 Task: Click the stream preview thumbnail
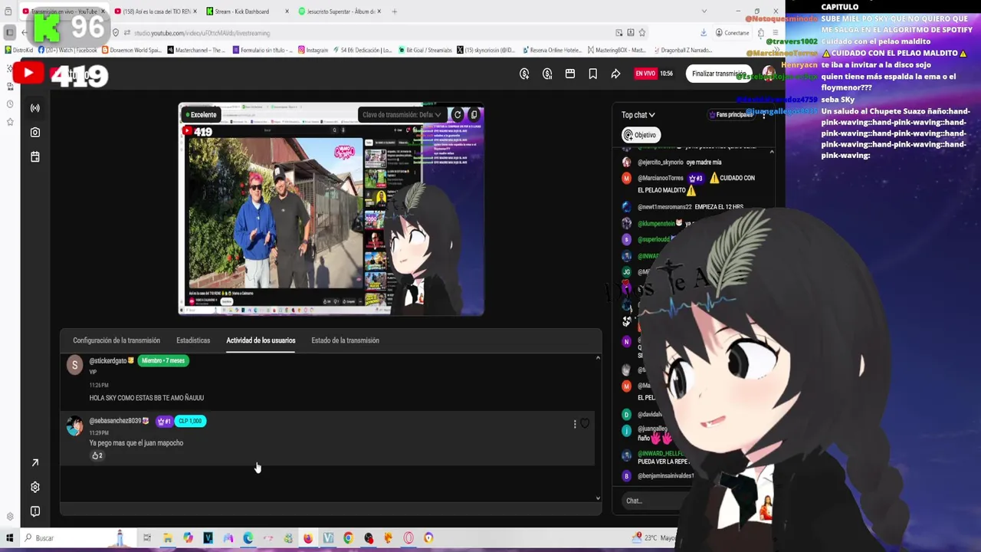pos(331,209)
